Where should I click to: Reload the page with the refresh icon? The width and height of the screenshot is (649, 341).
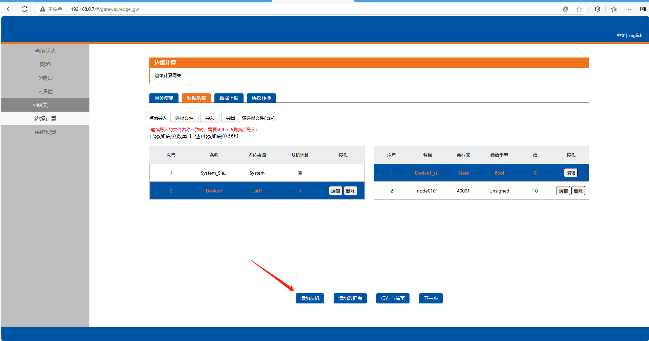(24, 9)
